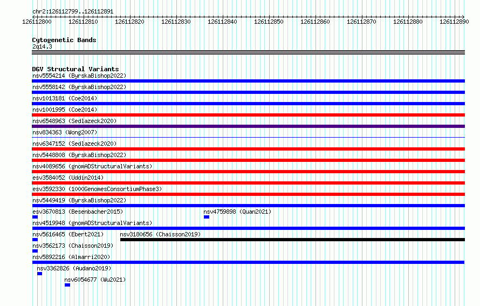Select the red bar under nsv1001995
Screen dimensions: 480x306
point(248,115)
